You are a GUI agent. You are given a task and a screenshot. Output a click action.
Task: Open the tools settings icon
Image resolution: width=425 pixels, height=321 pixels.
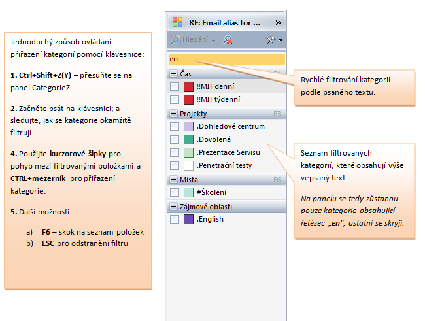(270, 40)
